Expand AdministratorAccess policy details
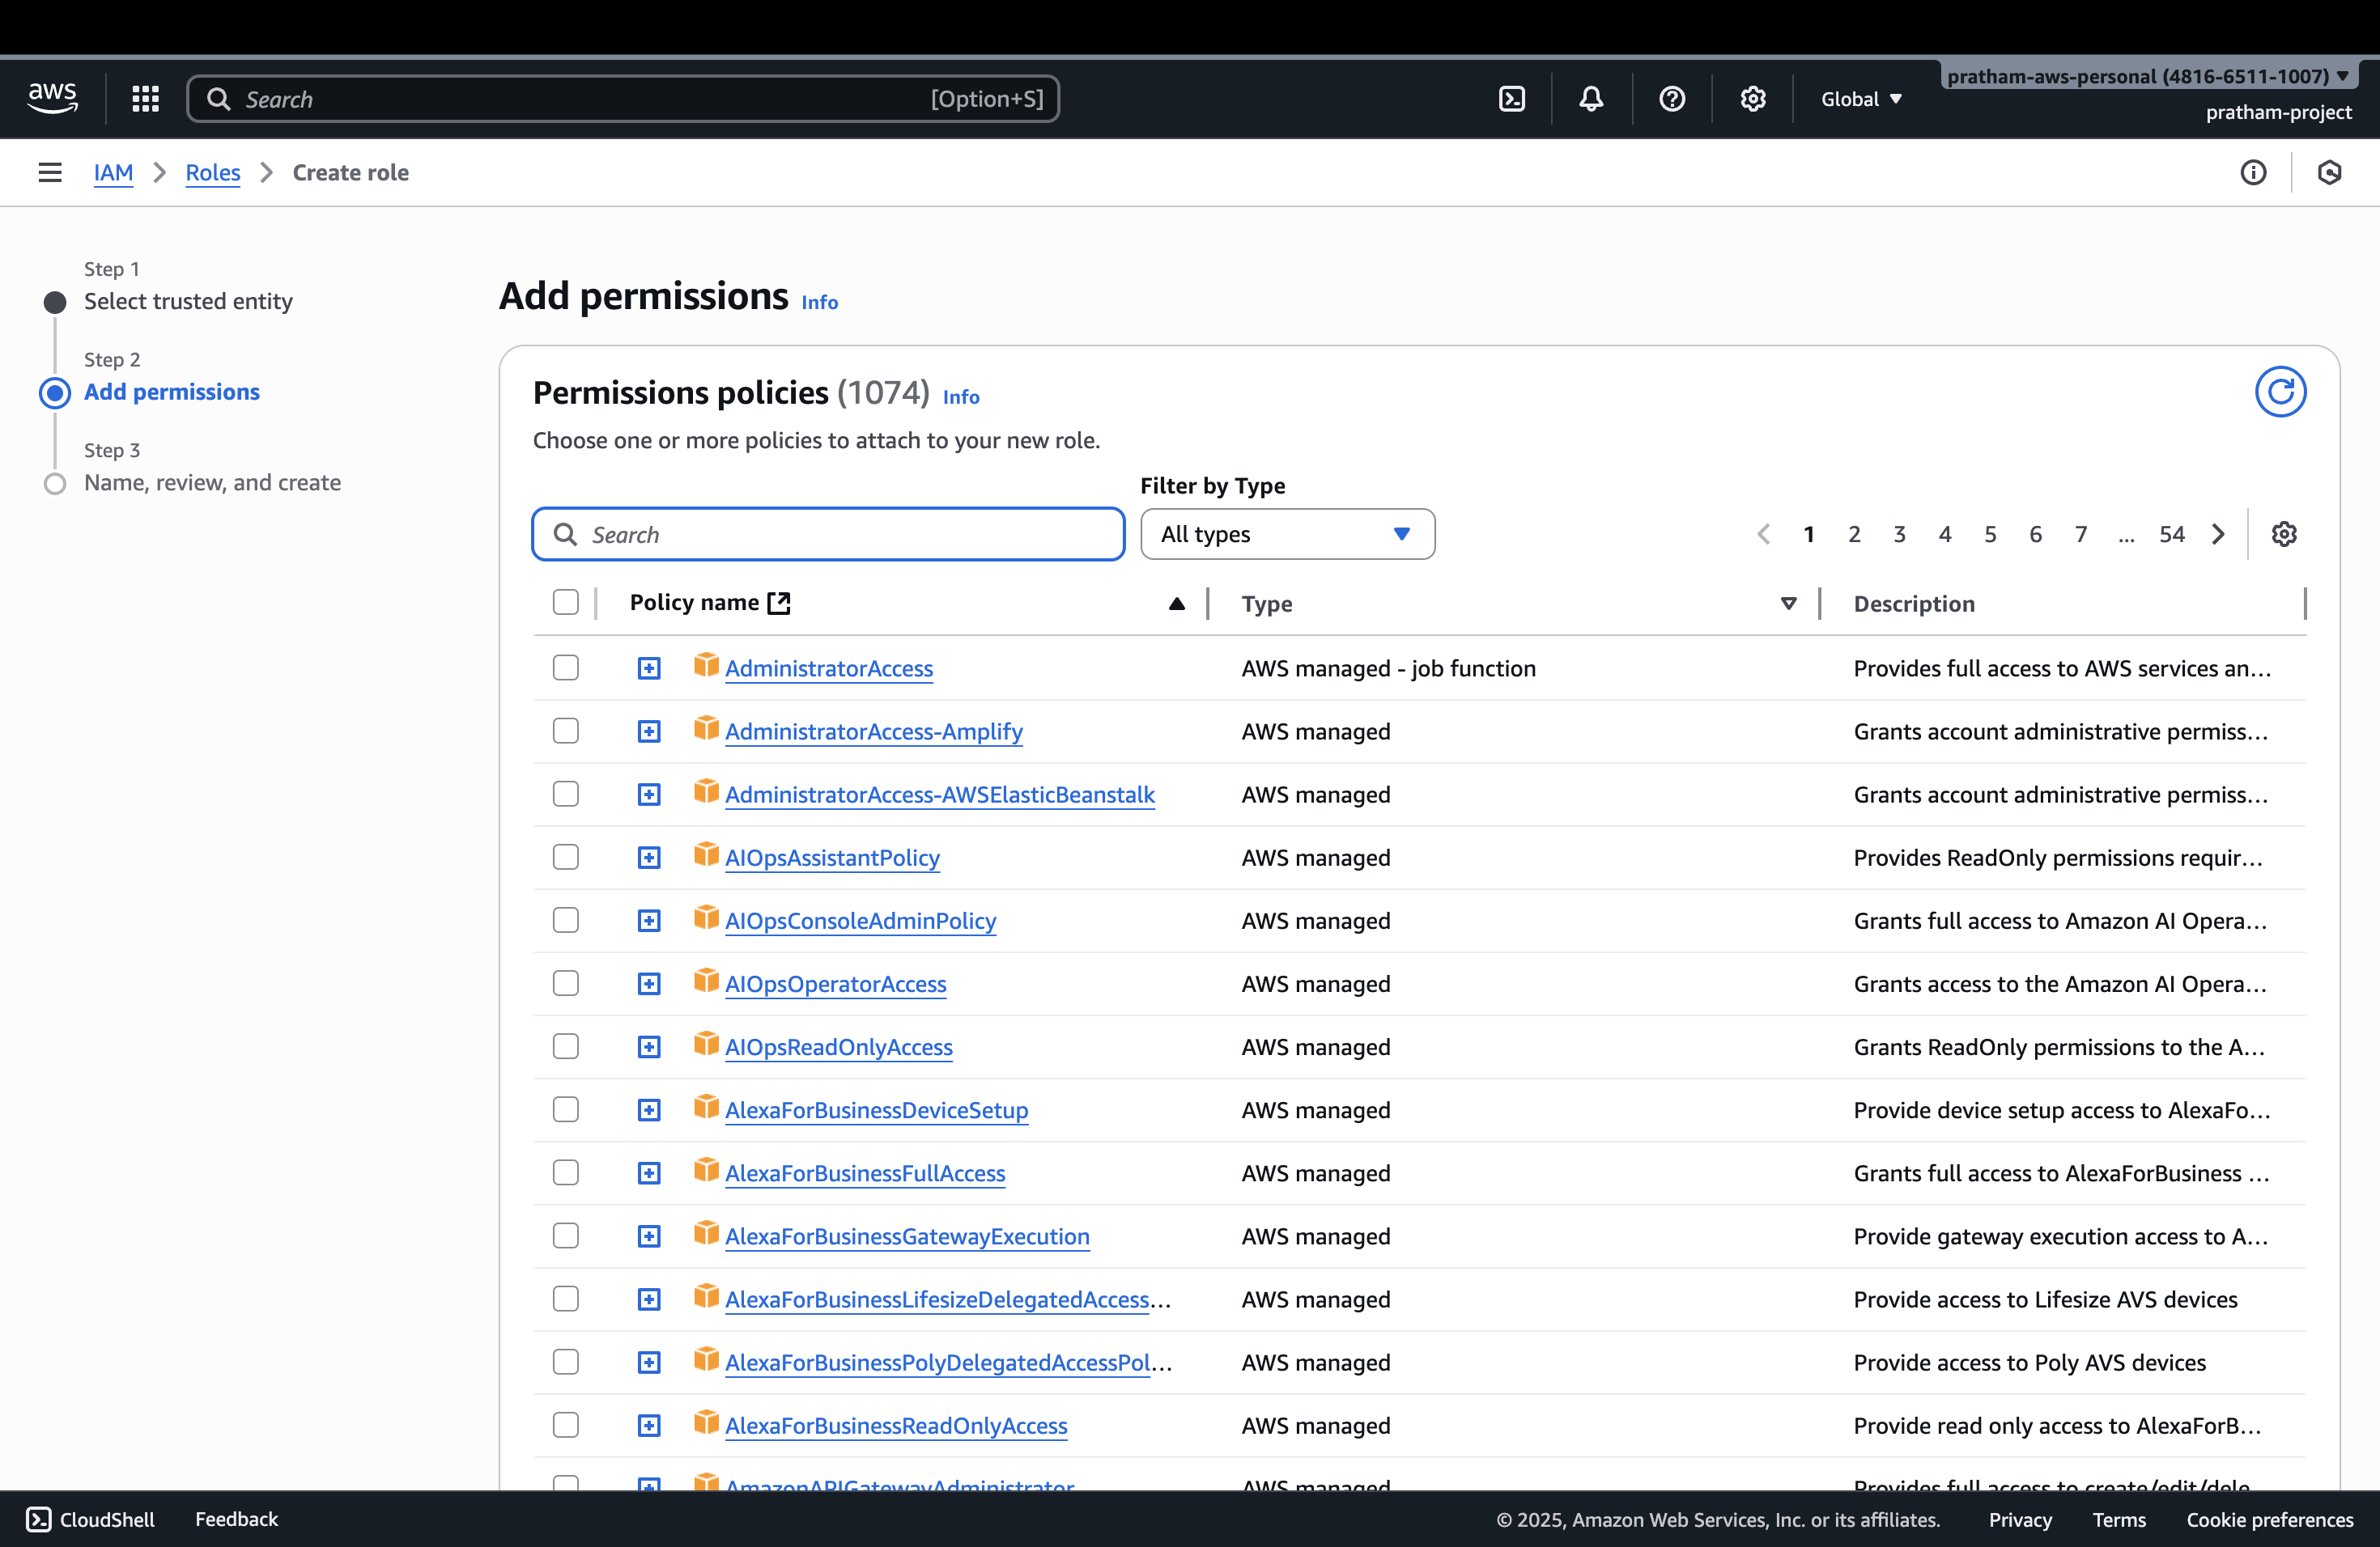Viewport: 2380px width, 1547px height. point(649,668)
